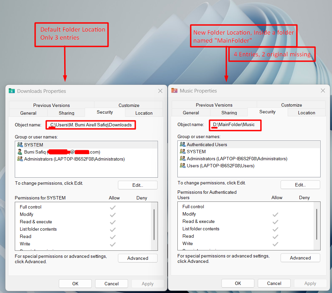Toggle the Allow checkmark for Read & execute in Downloads

click(113, 222)
